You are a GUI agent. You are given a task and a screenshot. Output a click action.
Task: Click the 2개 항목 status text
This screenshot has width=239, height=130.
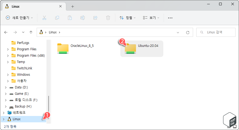(x=10, y=127)
